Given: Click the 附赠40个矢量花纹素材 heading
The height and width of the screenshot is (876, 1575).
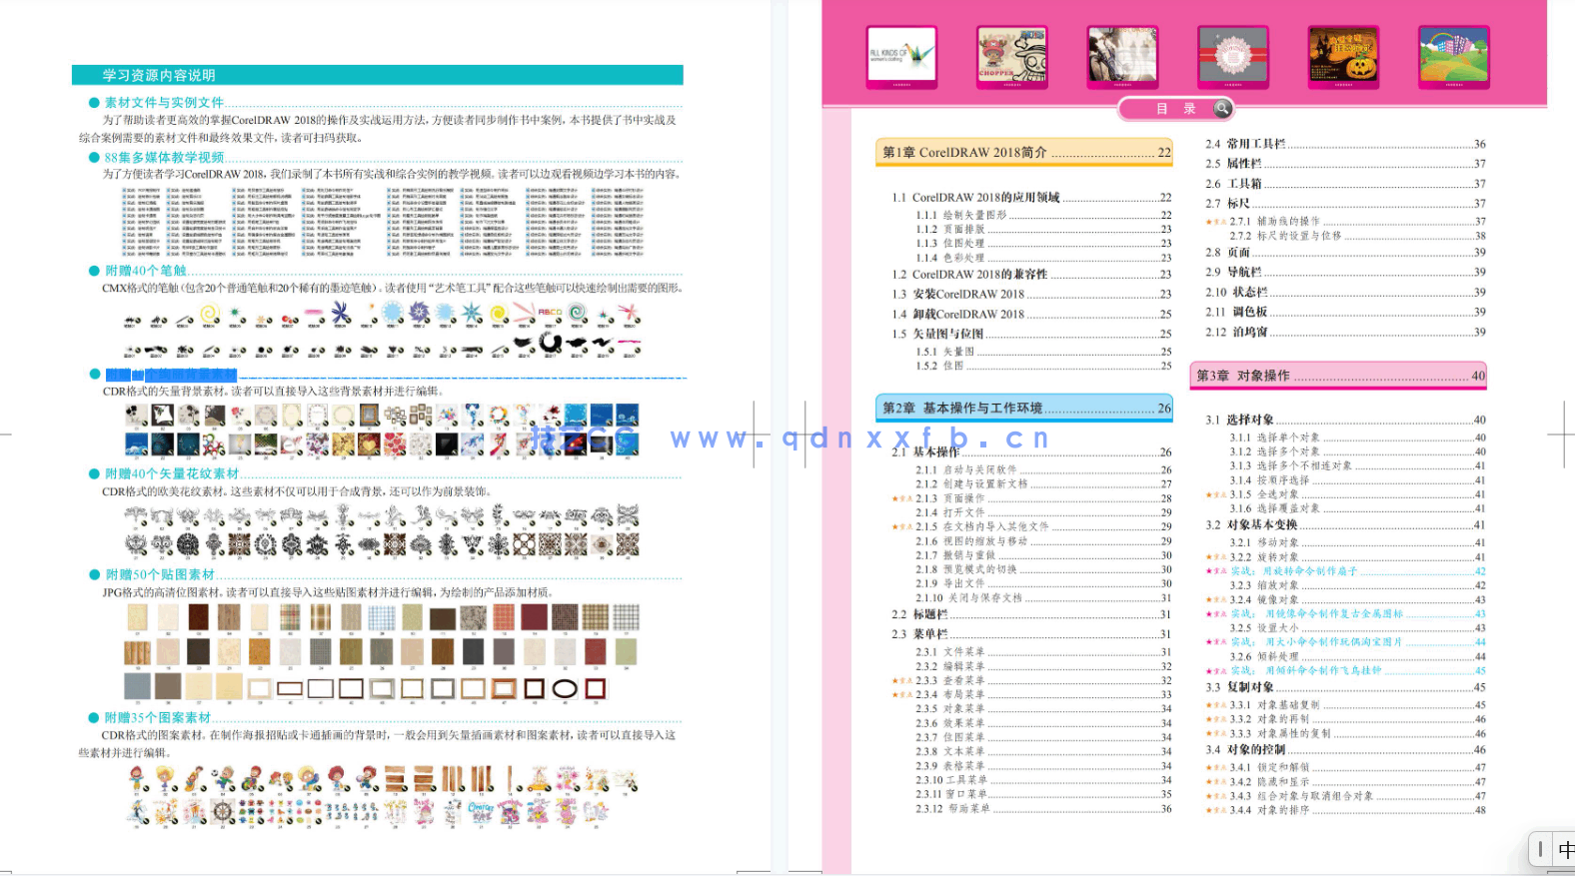Looking at the screenshot, I should click(172, 473).
